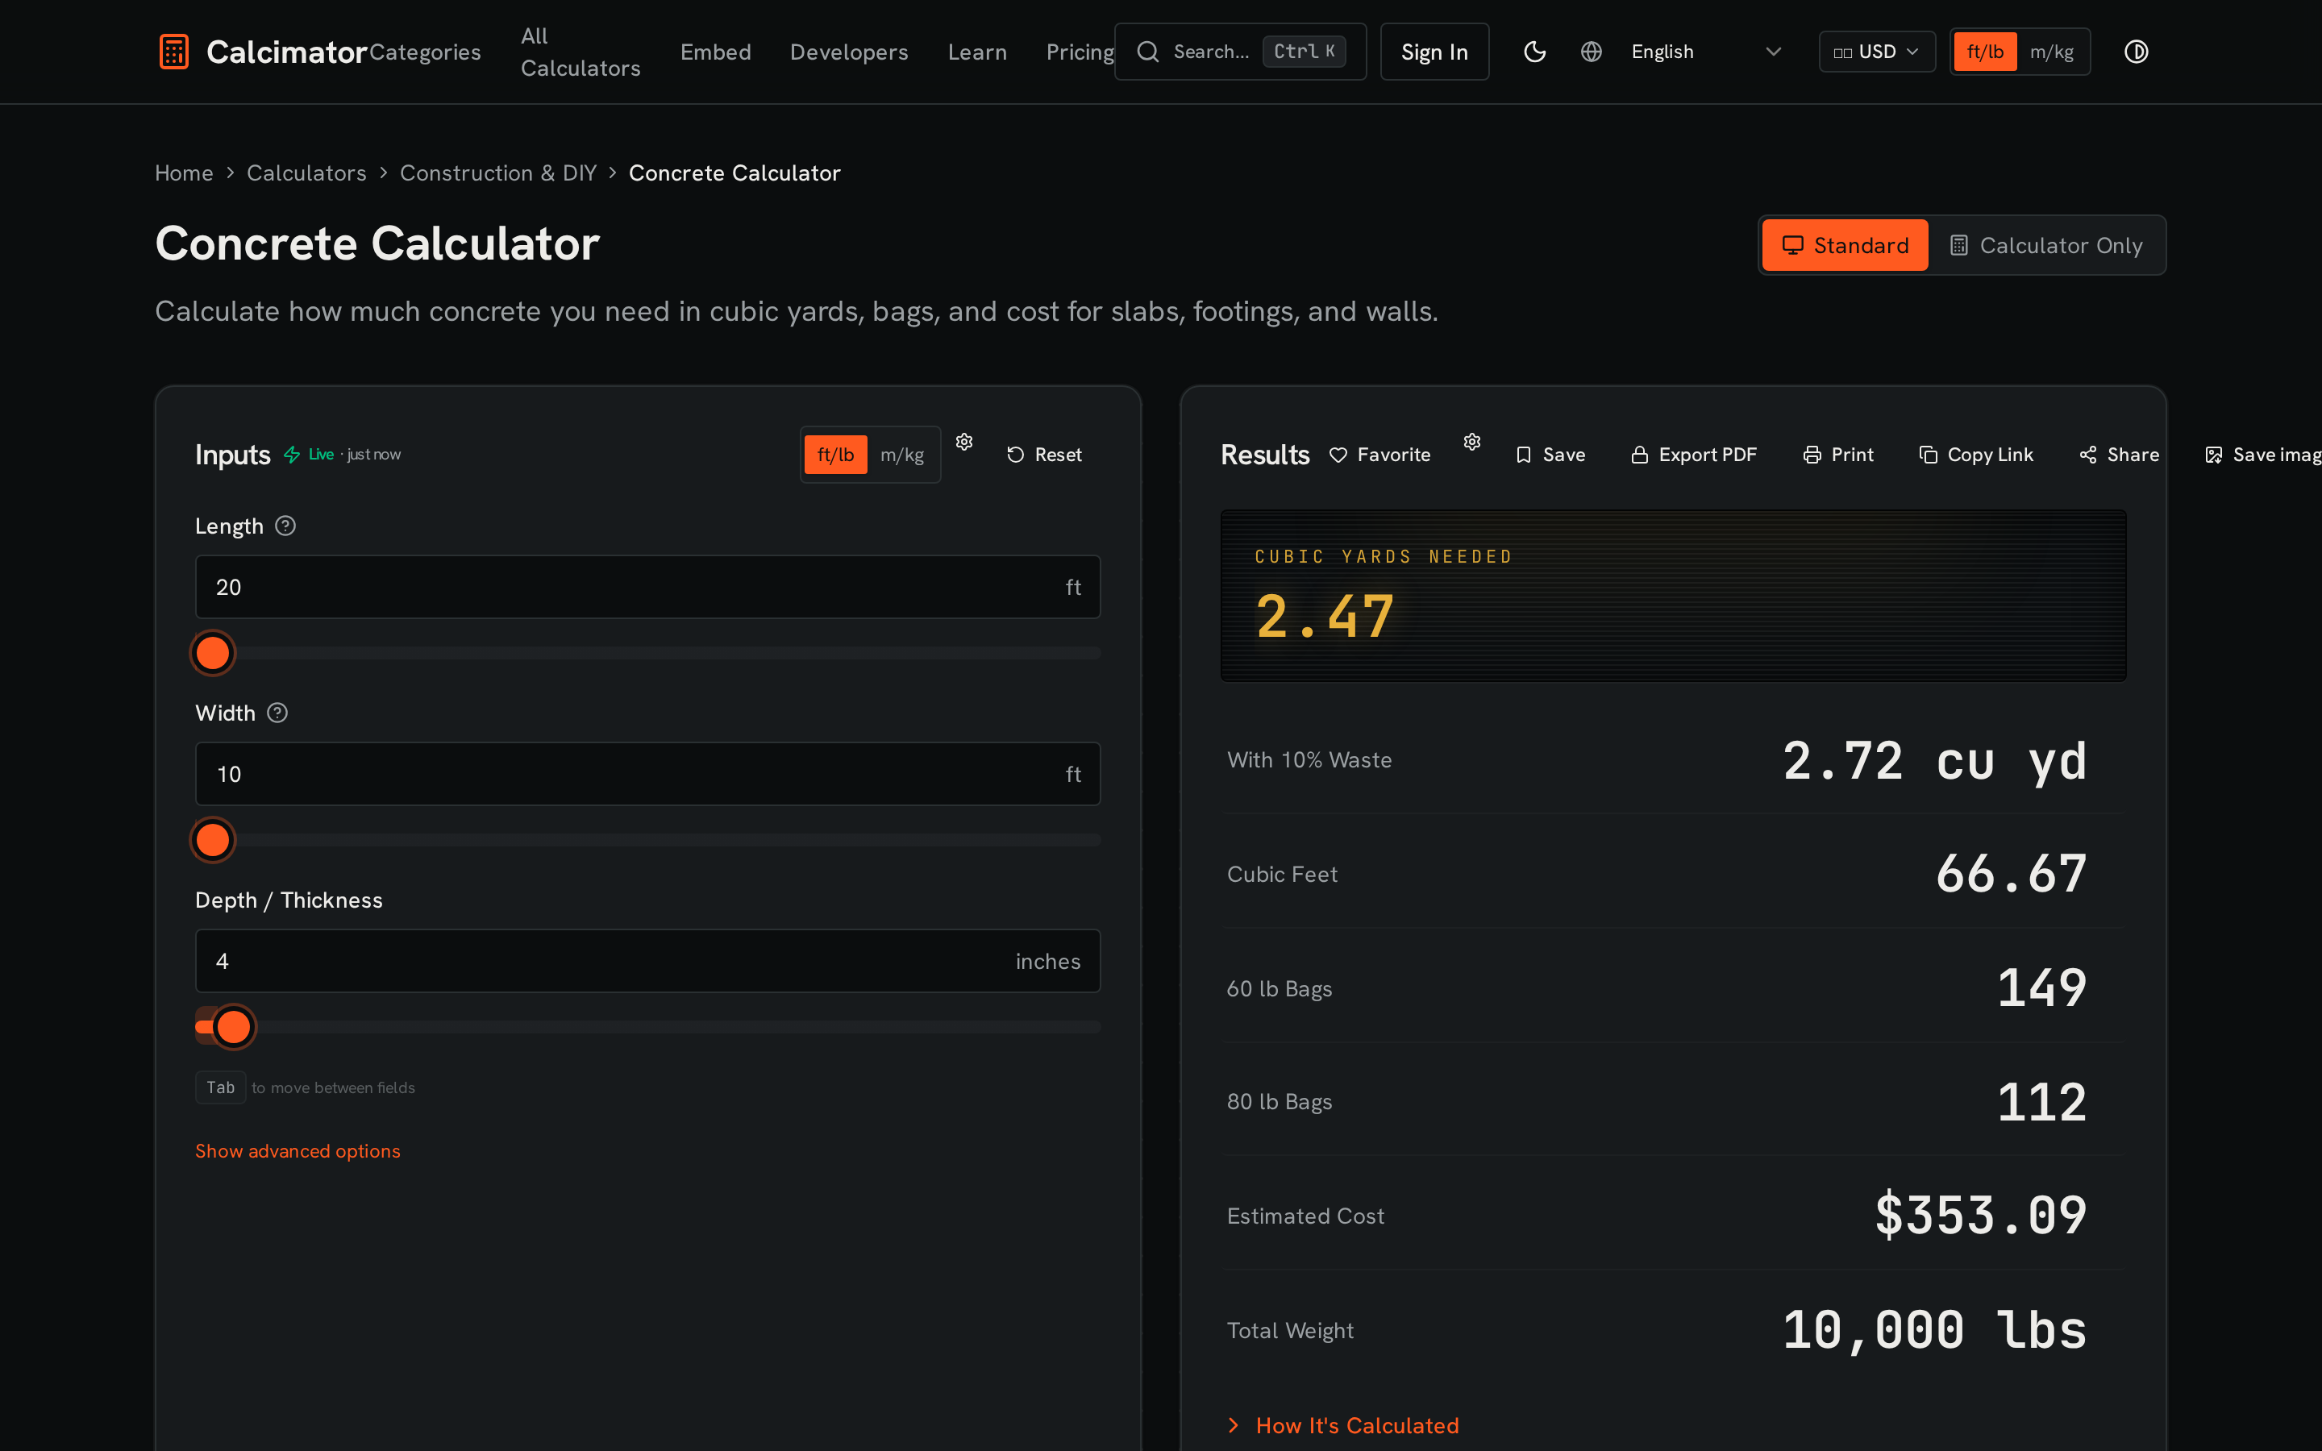2322x1451 pixels.
Task: Click the Export PDF lock icon
Action: click(1639, 455)
